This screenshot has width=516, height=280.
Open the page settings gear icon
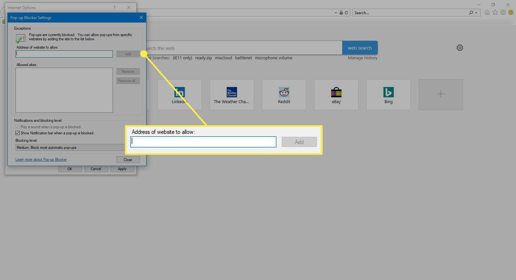click(460, 48)
